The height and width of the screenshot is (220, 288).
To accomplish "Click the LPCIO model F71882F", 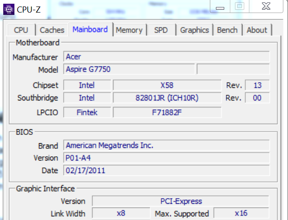I will tap(167, 113).
